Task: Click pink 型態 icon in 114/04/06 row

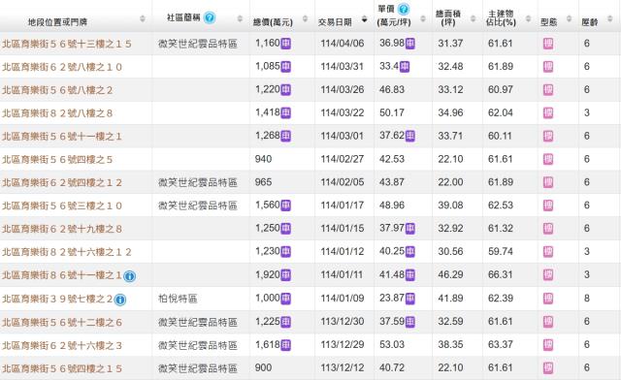Action: pyautogui.click(x=548, y=44)
